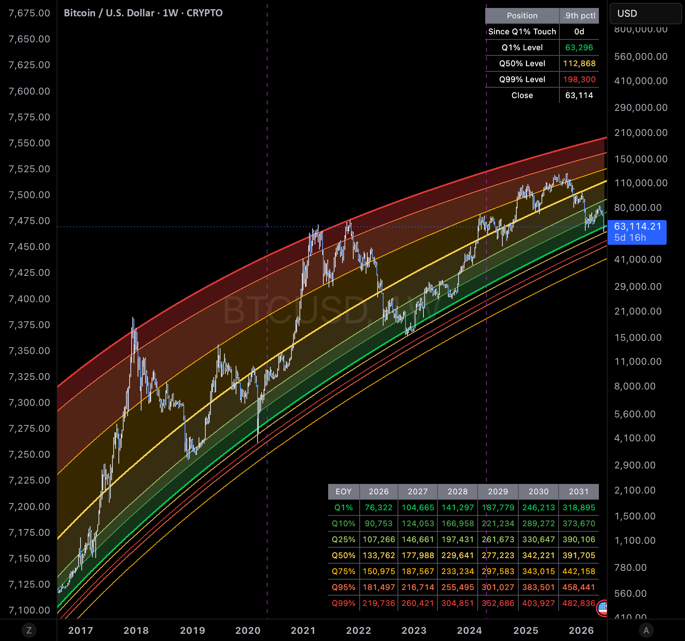
Task: Click the 2024 label on time axis
Action: (469, 630)
